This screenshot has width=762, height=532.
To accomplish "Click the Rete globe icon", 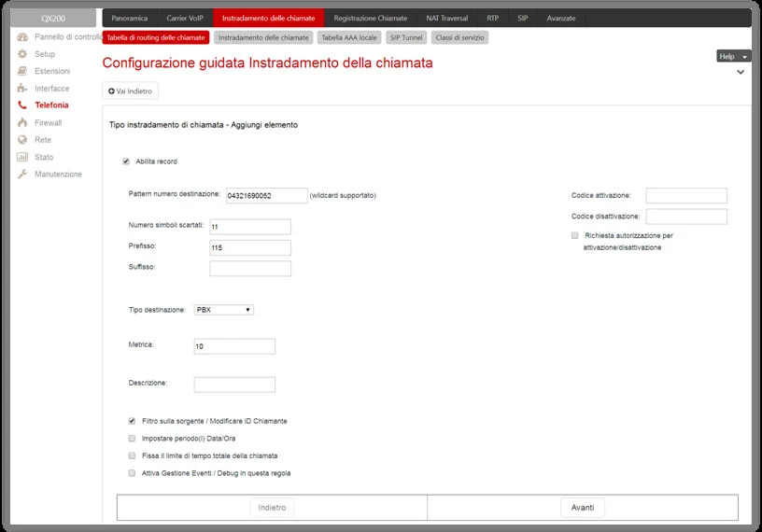I will pyautogui.click(x=22, y=140).
